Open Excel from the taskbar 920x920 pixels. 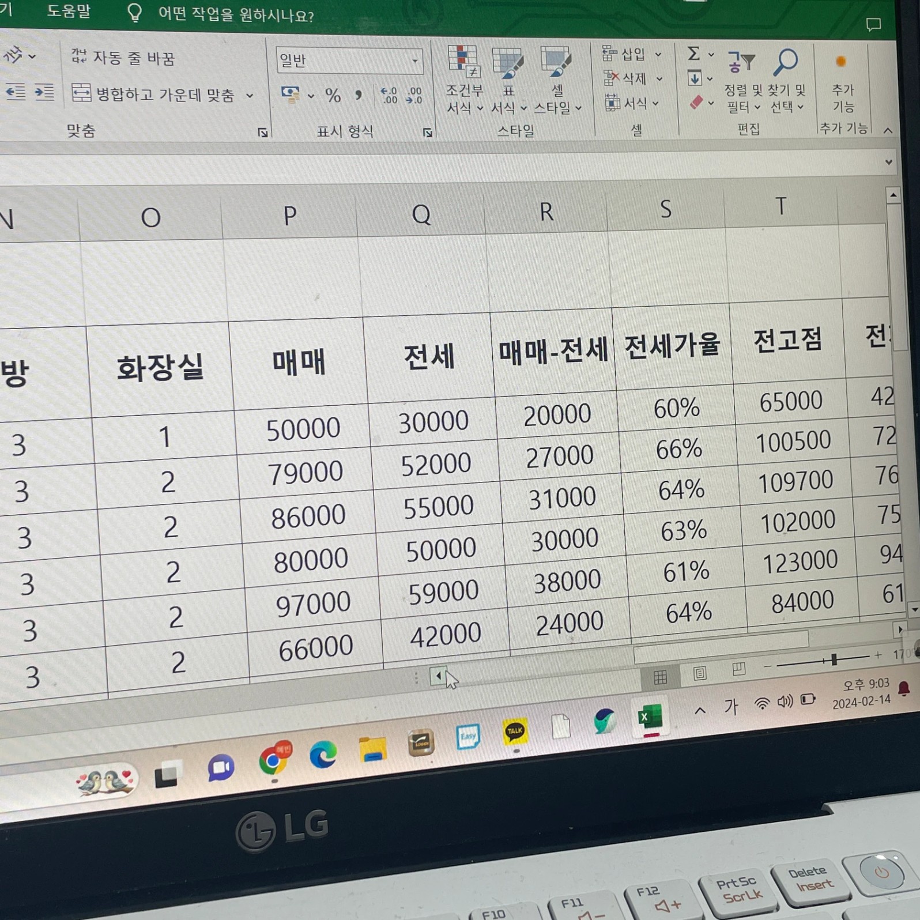tap(650, 717)
